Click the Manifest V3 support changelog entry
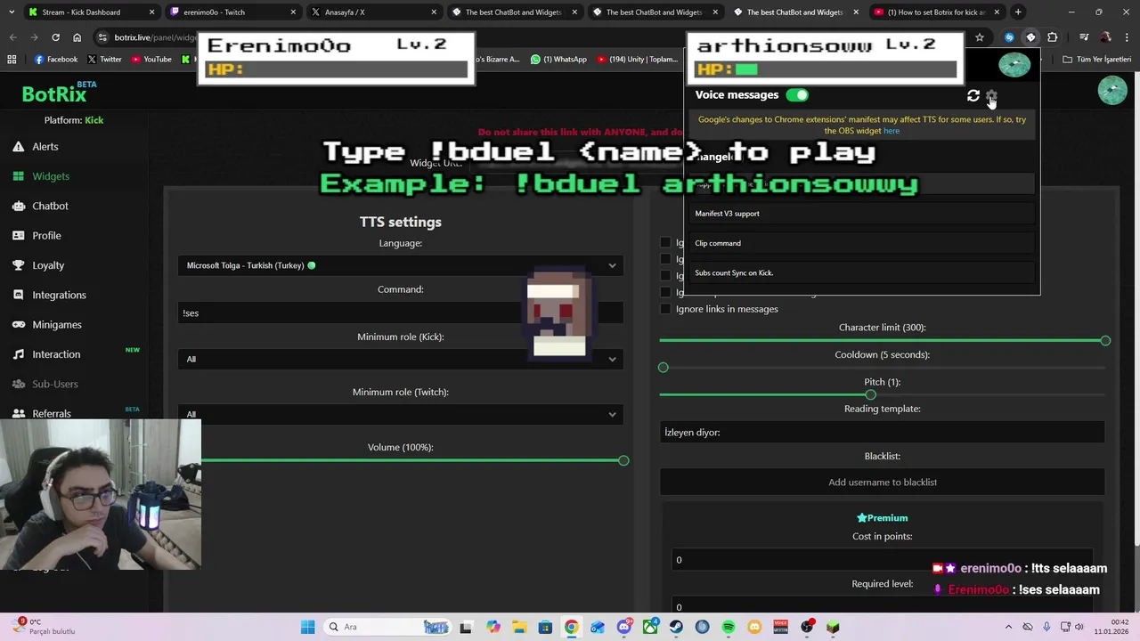This screenshot has width=1140, height=641. pyautogui.click(x=862, y=214)
